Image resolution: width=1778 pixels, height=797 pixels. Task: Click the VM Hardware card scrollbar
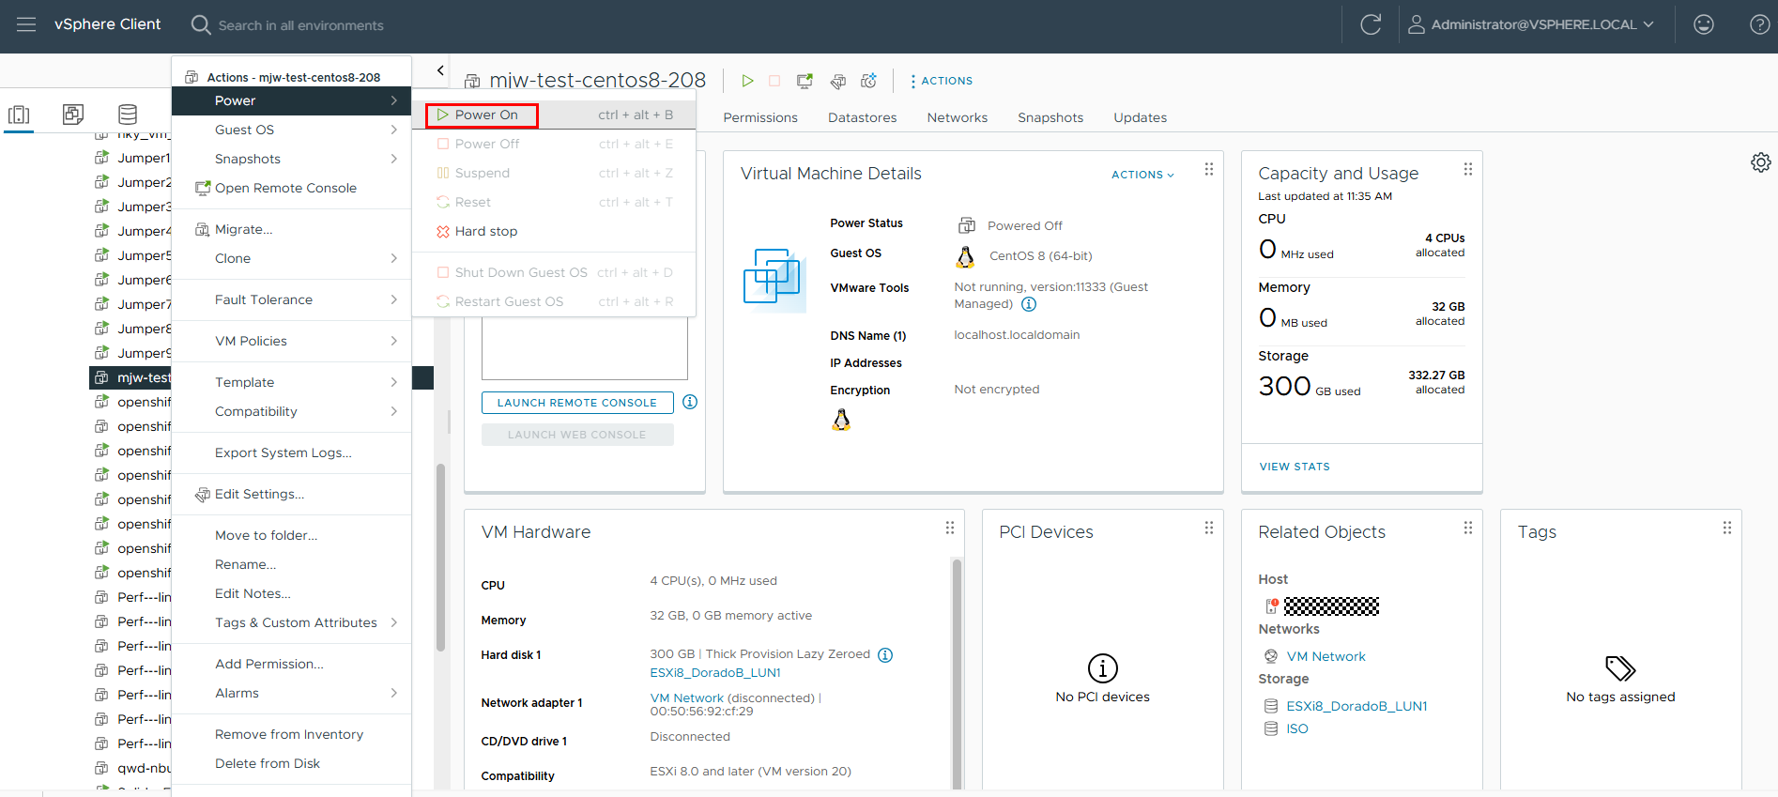point(957,673)
